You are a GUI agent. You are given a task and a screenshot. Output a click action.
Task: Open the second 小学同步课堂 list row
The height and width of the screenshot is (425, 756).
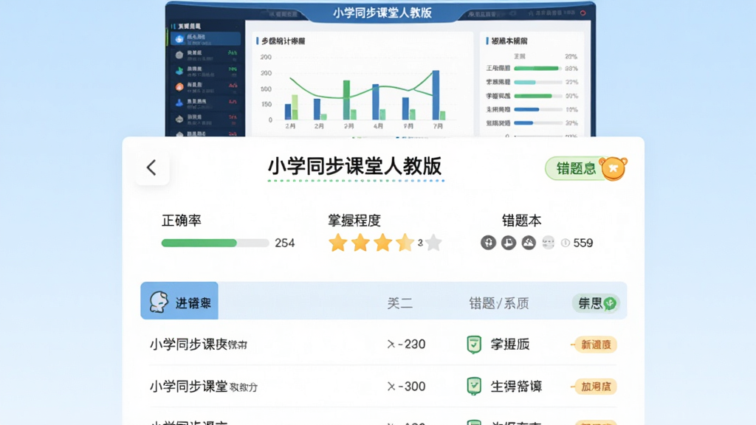click(x=383, y=387)
